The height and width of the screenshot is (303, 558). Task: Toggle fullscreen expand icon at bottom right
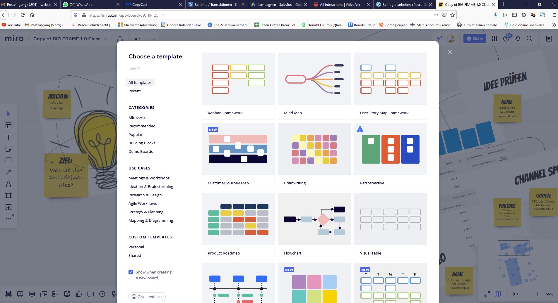487,294
